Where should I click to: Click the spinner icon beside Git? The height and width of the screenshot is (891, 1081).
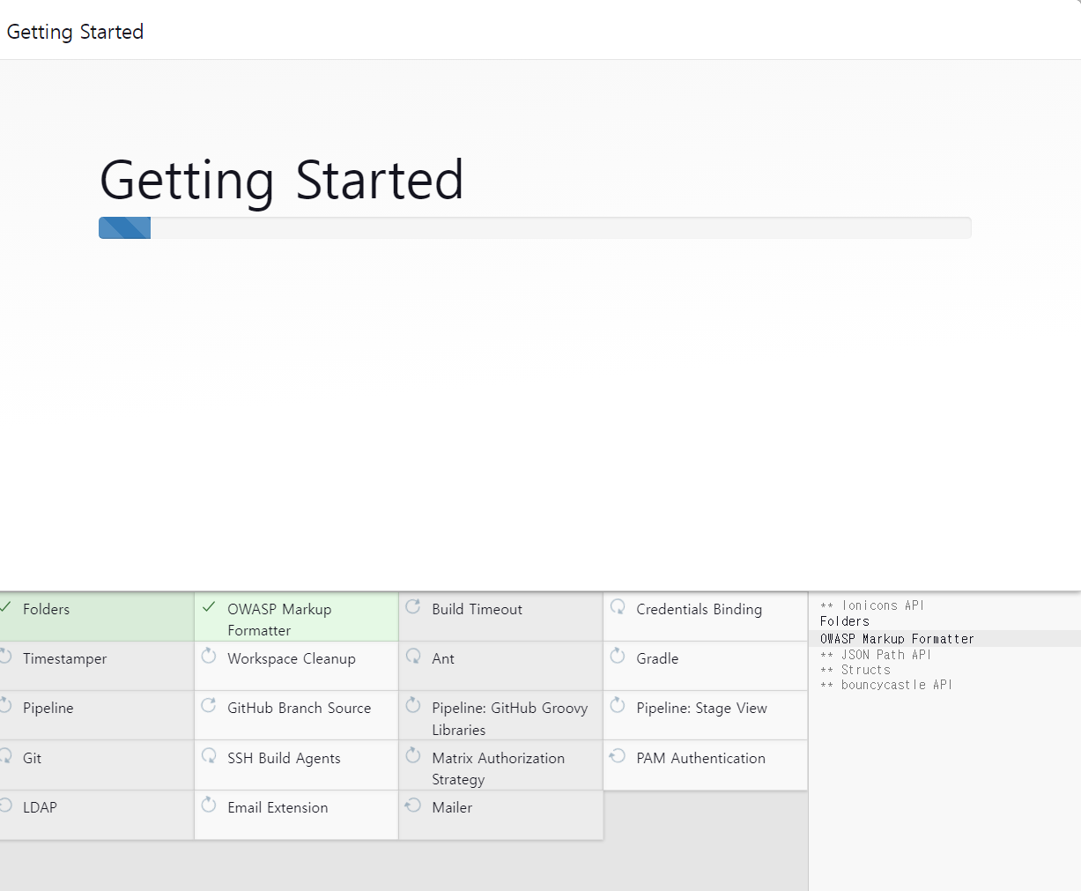pyautogui.click(x=5, y=755)
